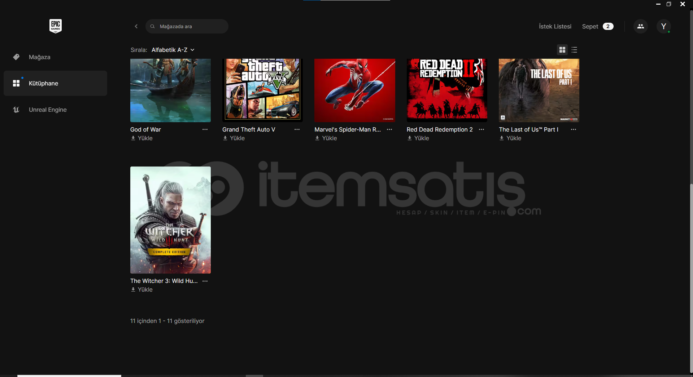
Task: Select The Last of Us cover thumbnail
Action: coord(539,90)
